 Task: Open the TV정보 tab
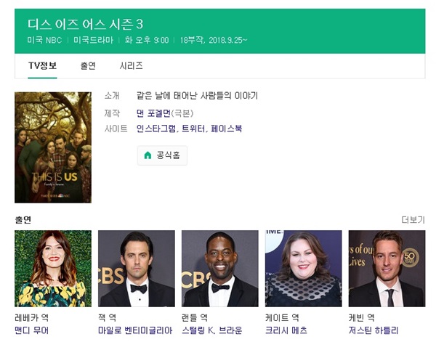point(43,66)
